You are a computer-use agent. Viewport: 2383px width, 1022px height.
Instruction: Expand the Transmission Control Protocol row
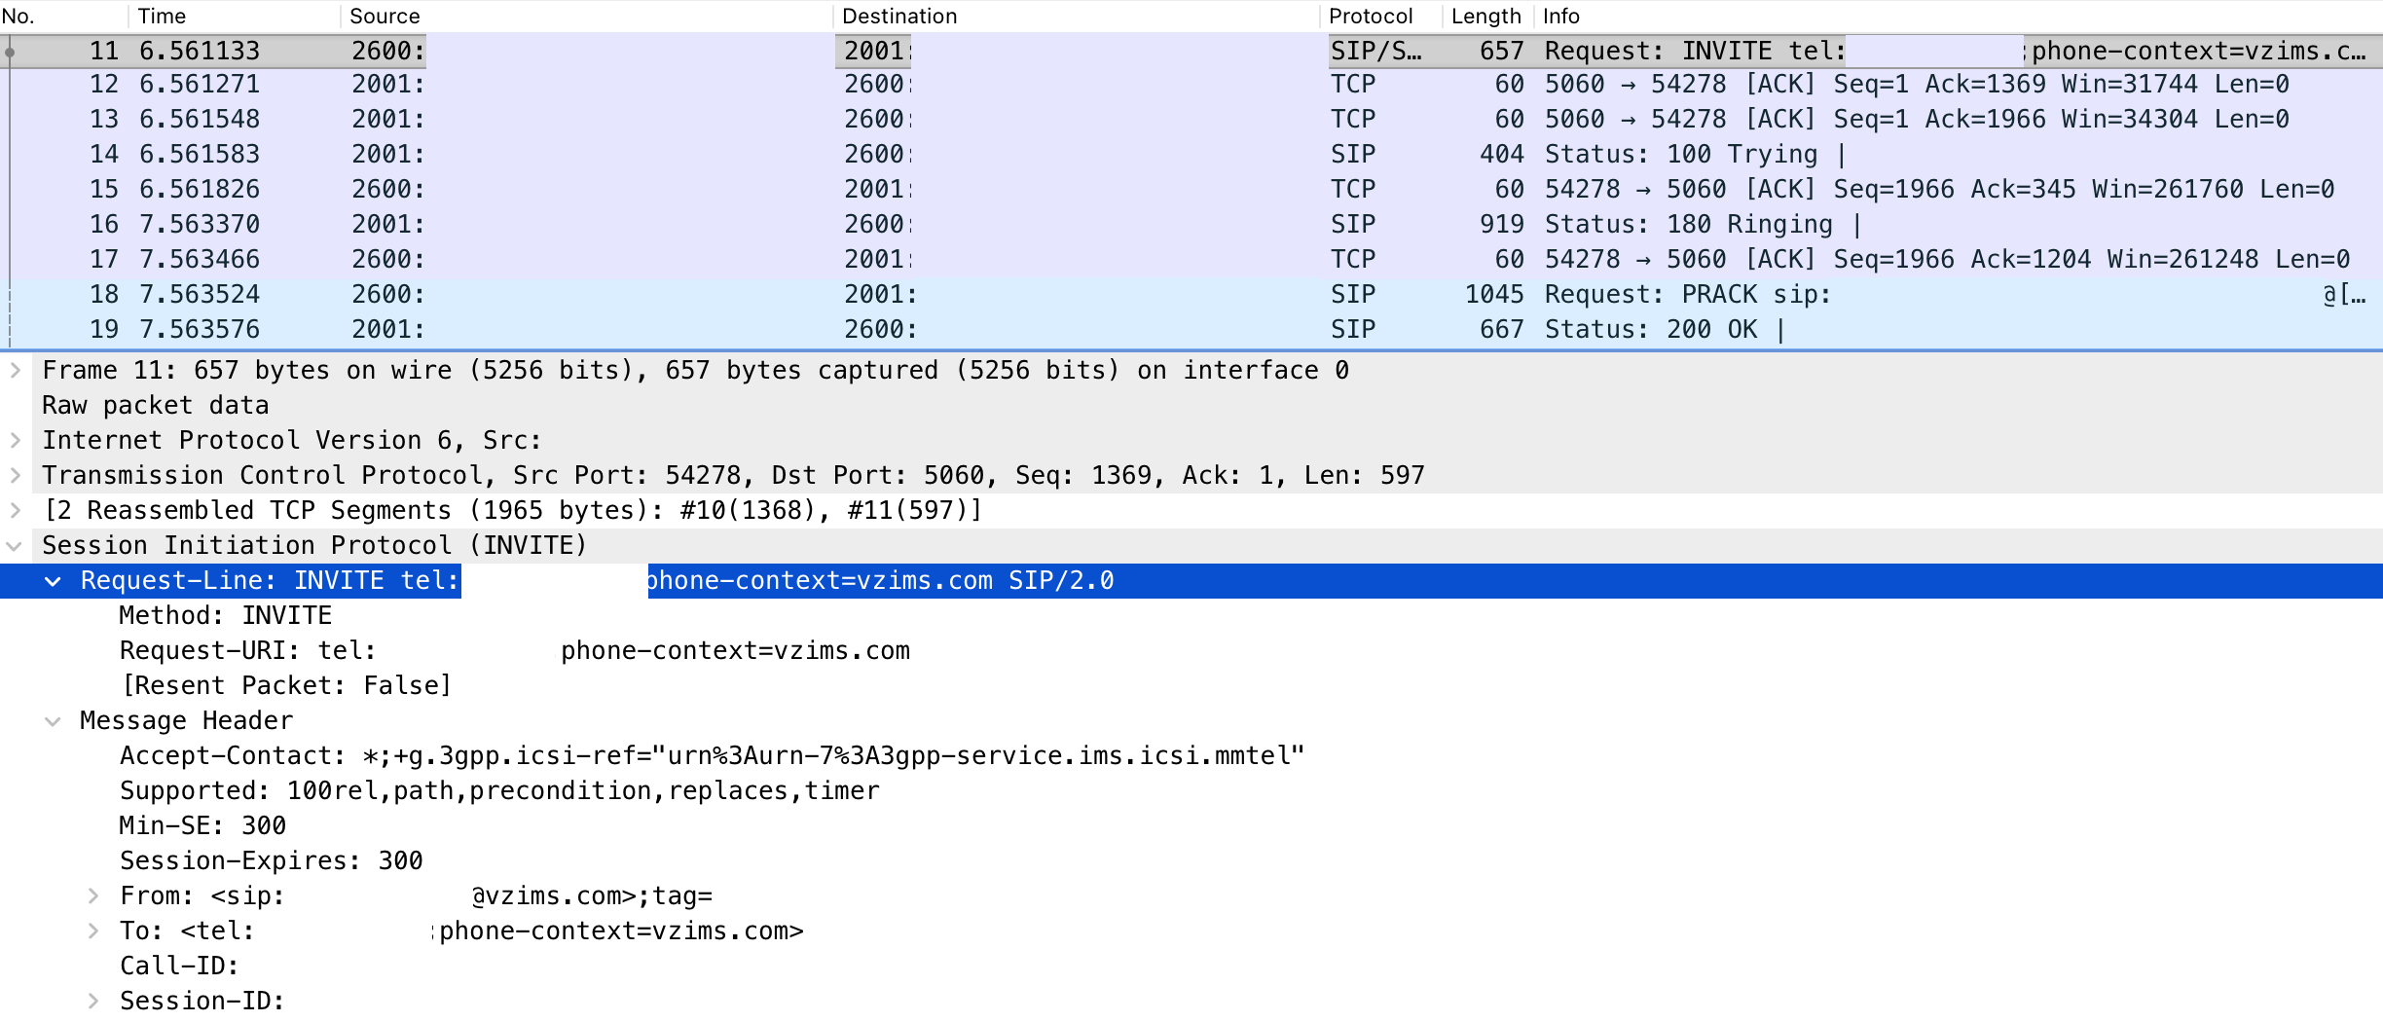point(16,476)
